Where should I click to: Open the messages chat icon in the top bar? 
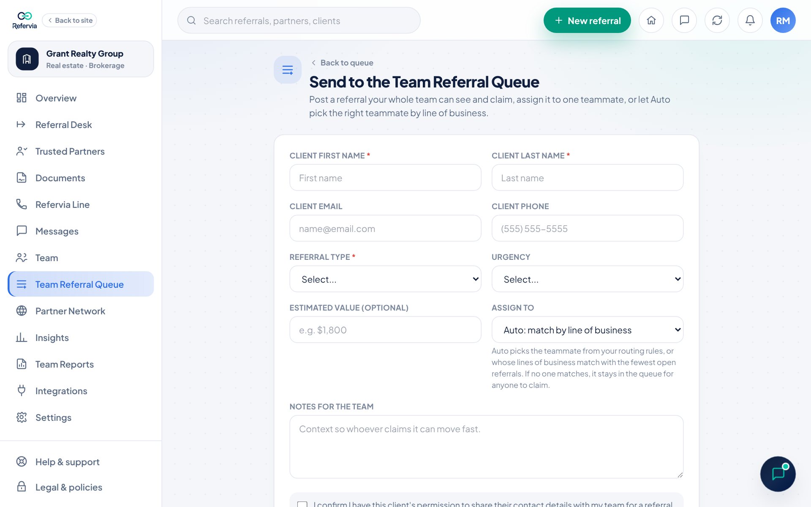684,20
